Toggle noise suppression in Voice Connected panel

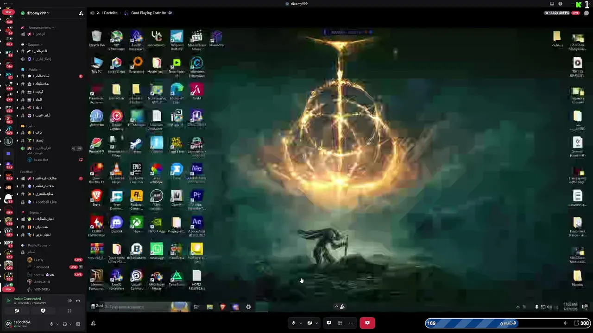click(x=69, y=301)
